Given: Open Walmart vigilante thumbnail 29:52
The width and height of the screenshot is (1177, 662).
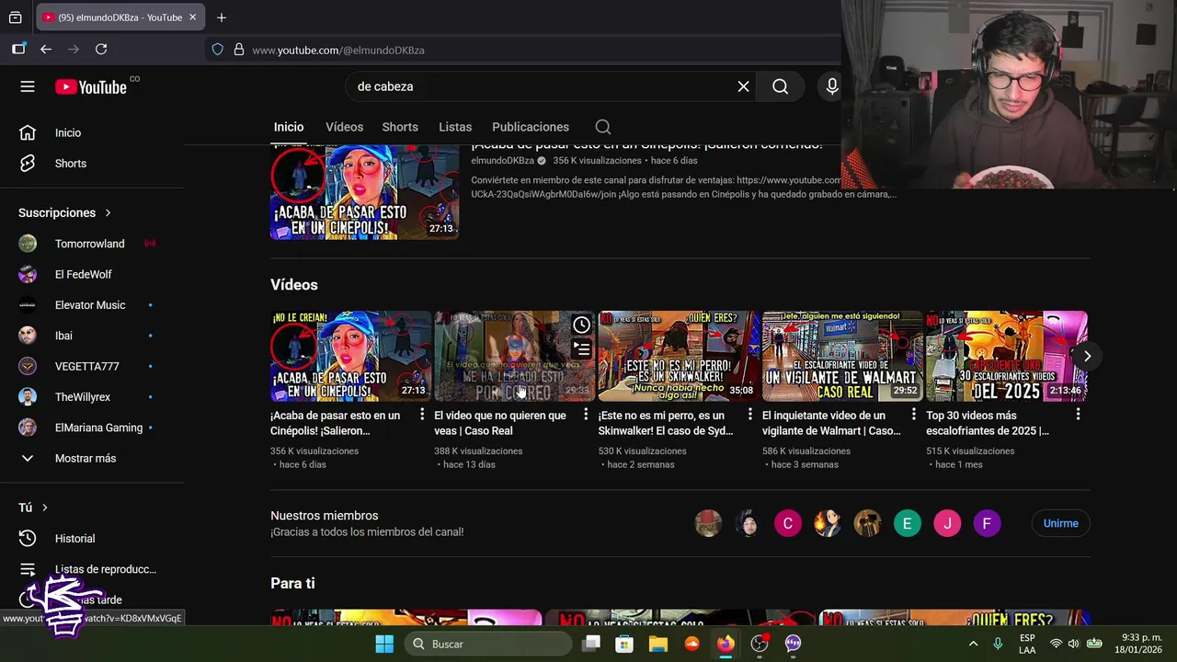Looking at the screenshot, I should 842,356.
